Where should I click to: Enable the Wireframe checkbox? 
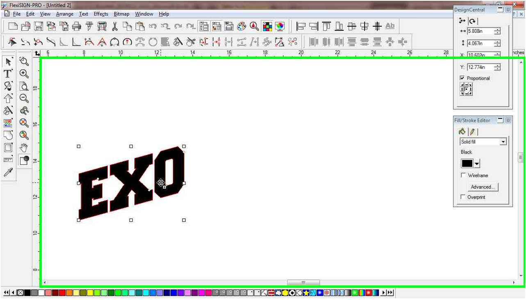pyautogui.click(x=463, y=175)
